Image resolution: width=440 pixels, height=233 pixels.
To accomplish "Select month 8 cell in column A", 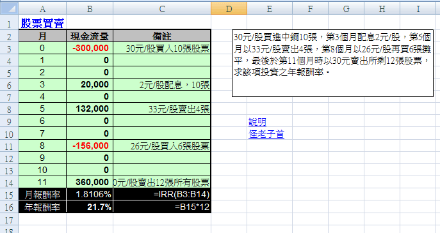I will pyautogui.click(x=42, y=146).
